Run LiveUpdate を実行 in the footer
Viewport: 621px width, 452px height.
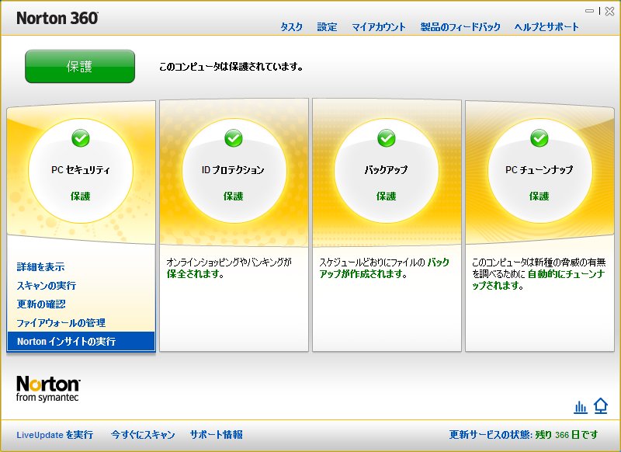(x=54, y=435)
